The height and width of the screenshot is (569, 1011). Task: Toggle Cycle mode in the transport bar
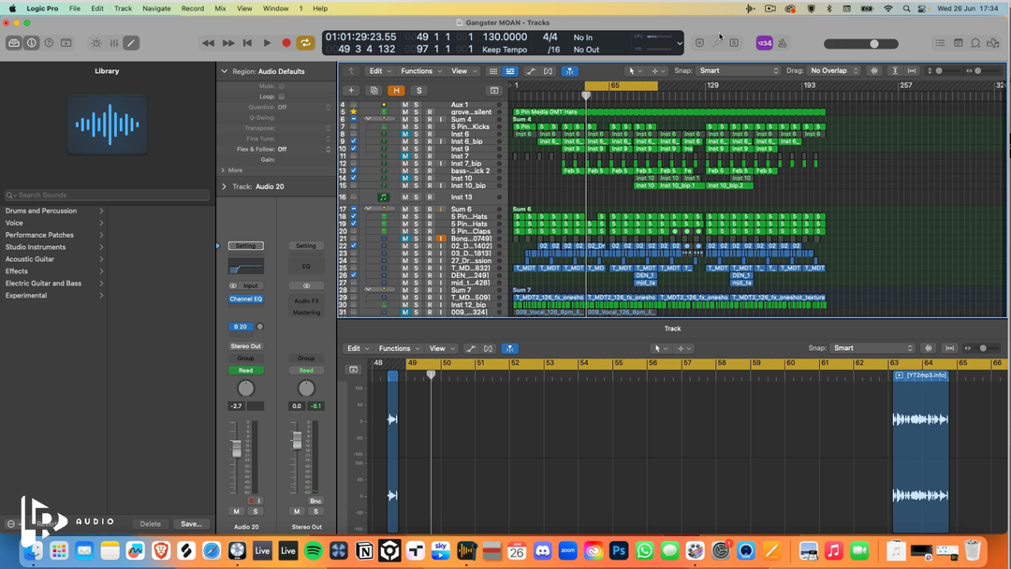(305, 43)
